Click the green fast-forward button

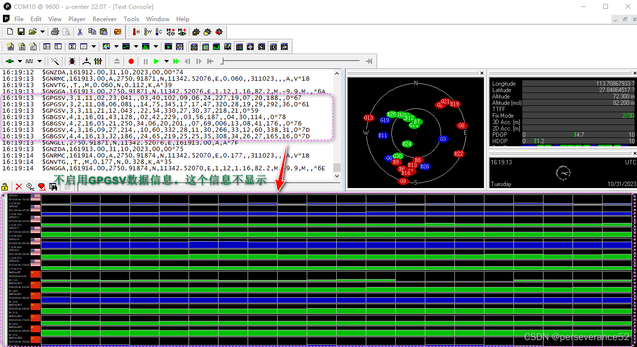[176, 62]
